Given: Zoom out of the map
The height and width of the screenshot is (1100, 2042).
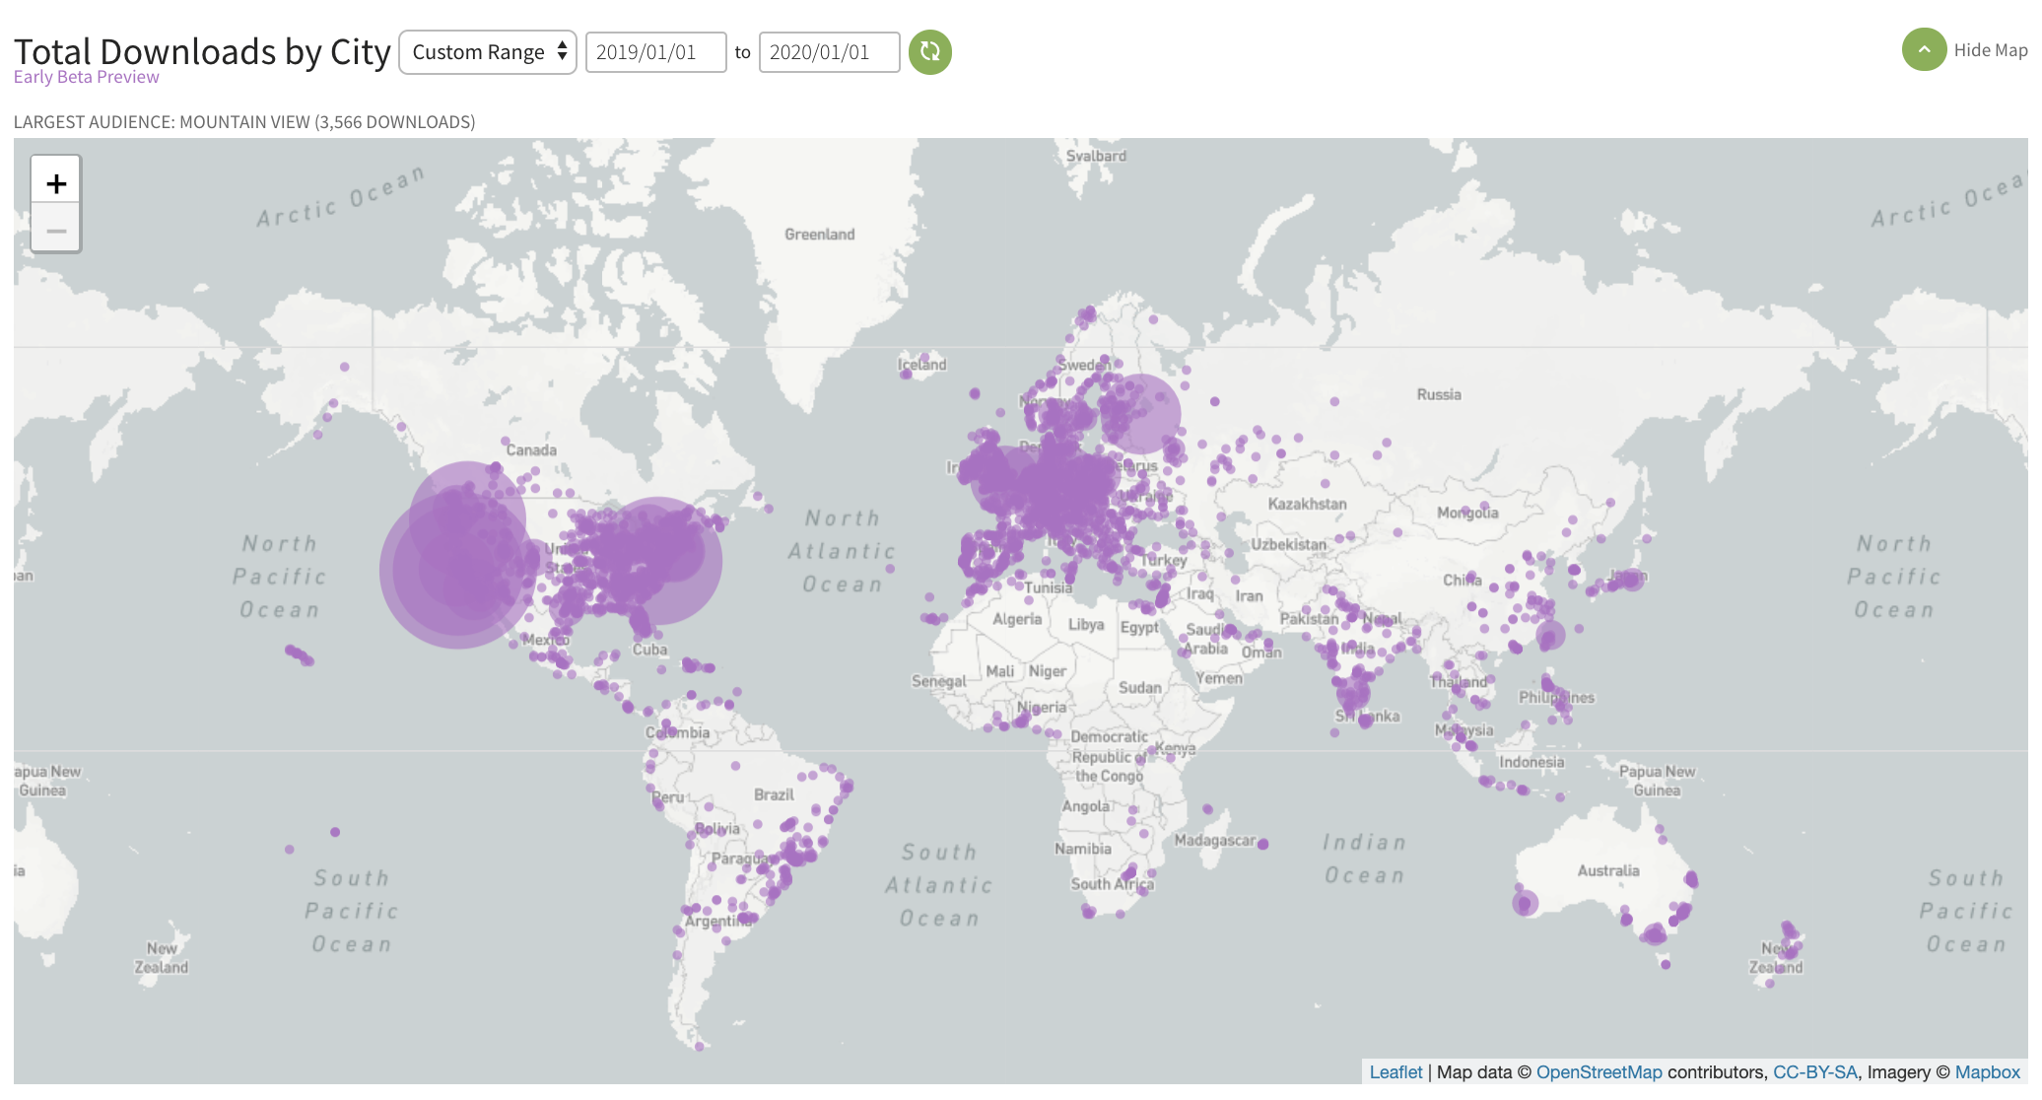Looking at the screenshot, I should coord(56,231).
